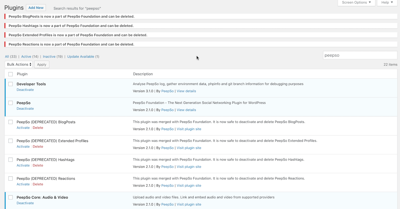400x209 pixels.
Task: Activate PeepSo (DEPRECATED) Extended Profiles
Action: tap(23, 147)
